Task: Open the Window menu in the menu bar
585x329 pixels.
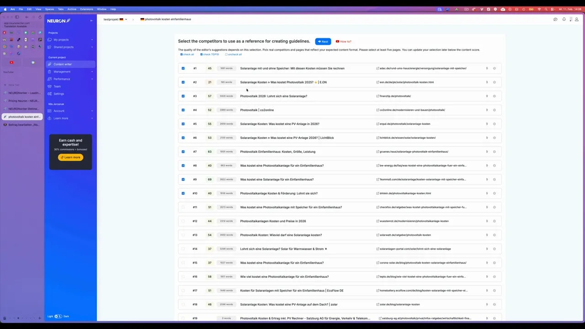Action: click(x=101, y=9)
